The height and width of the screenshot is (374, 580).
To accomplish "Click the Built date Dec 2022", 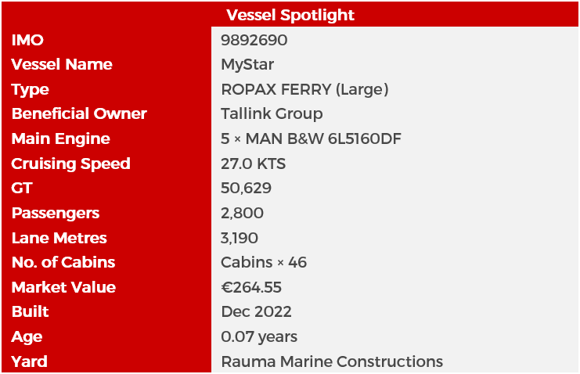I will tap(256, 311).
